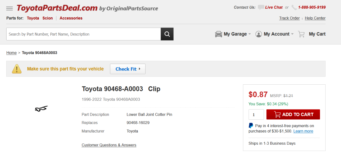Open the hamburger menu icon
The image size is (341, 156).
(9, 8)
